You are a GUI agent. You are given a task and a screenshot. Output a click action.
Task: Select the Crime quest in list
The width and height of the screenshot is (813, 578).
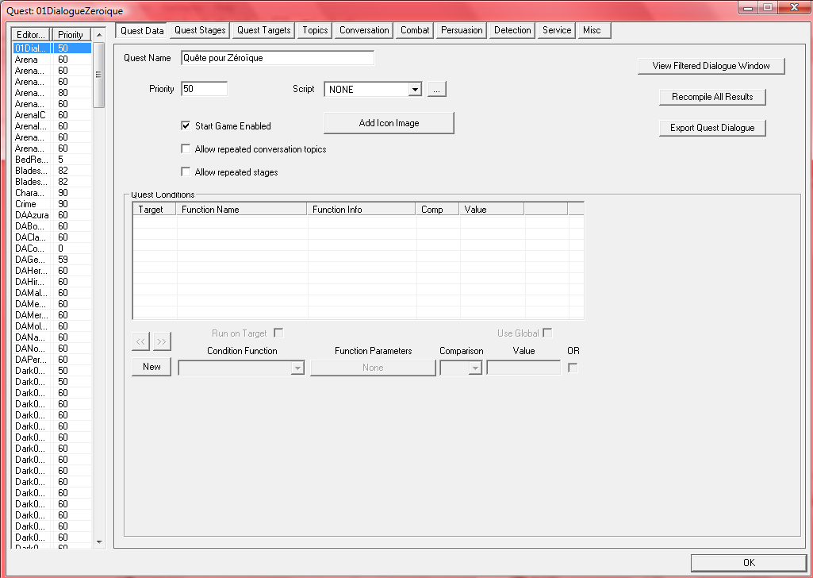coord(26,204)
